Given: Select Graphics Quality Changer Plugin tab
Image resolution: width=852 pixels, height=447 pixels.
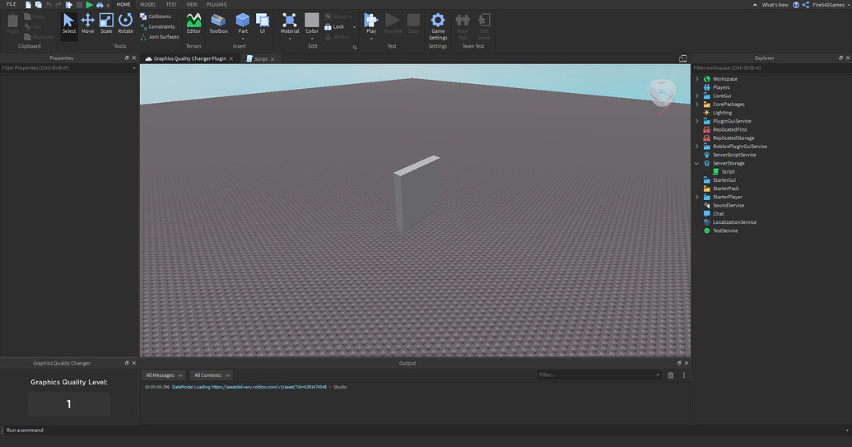Looking at the screenshot, I should pos(189,58).
